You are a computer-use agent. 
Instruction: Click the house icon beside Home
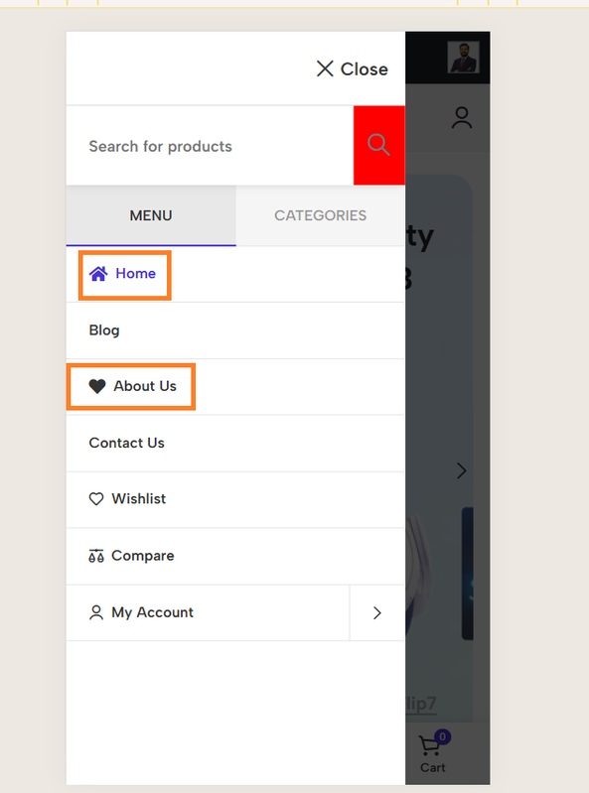pyautogui.click(x=98, y=274)
